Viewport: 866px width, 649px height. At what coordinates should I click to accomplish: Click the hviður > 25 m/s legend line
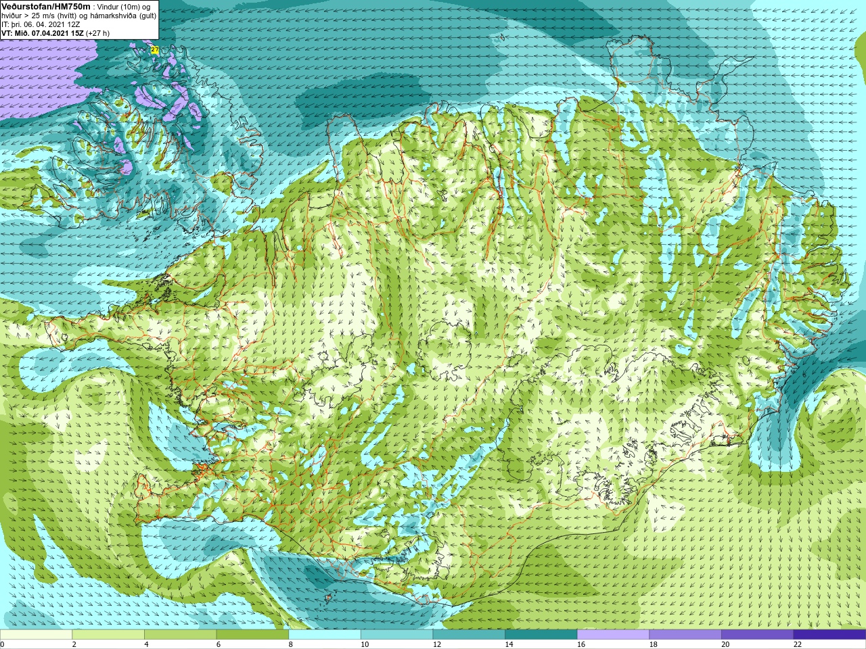pyautogui.click(x=78, y=16)
